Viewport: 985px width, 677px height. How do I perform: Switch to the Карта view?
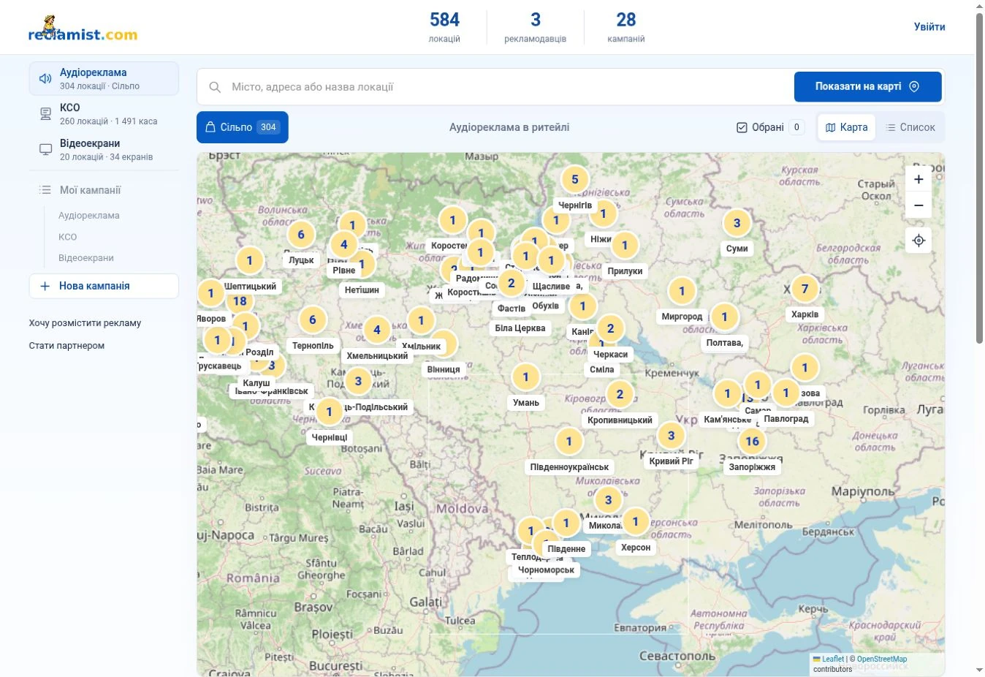click(x=846, y=127)
